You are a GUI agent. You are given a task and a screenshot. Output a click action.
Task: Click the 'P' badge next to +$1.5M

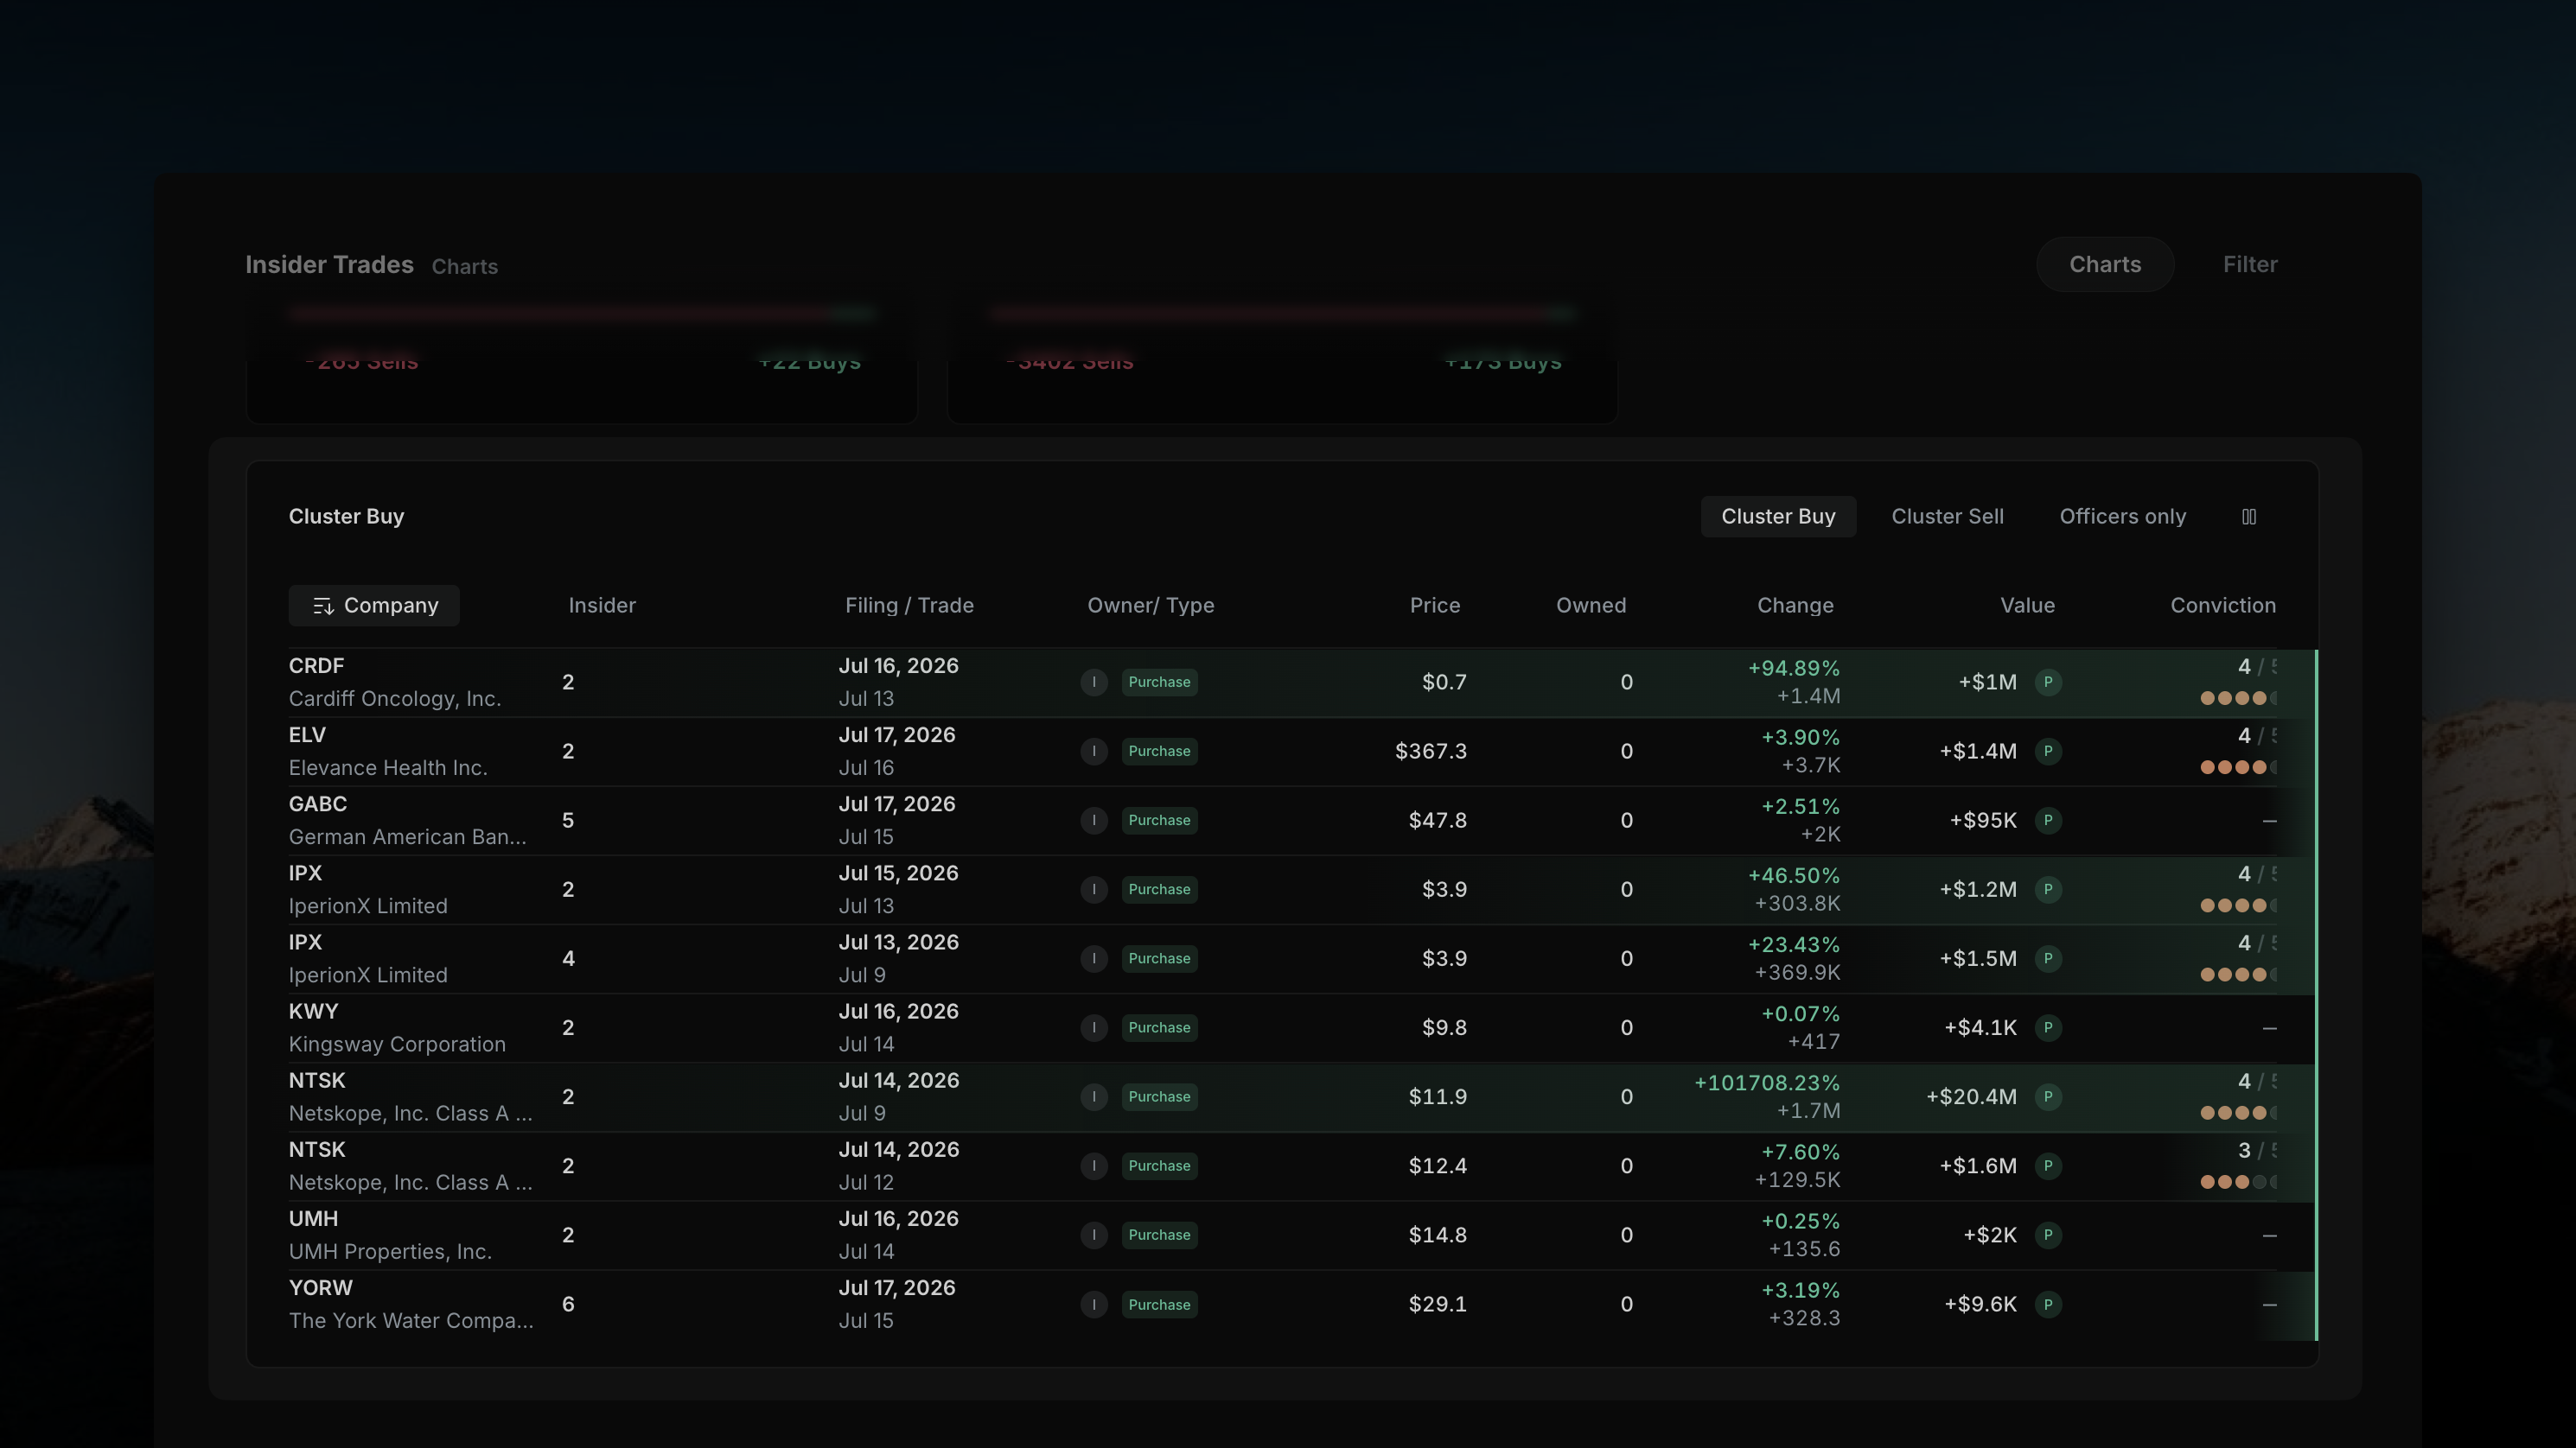(2048, 958)
